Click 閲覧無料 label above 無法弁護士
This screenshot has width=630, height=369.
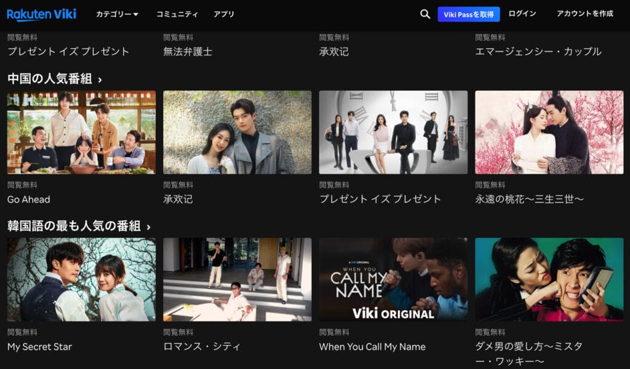click(178, 38)
